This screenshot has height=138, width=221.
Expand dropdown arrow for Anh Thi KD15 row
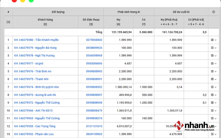click(216, 111)
